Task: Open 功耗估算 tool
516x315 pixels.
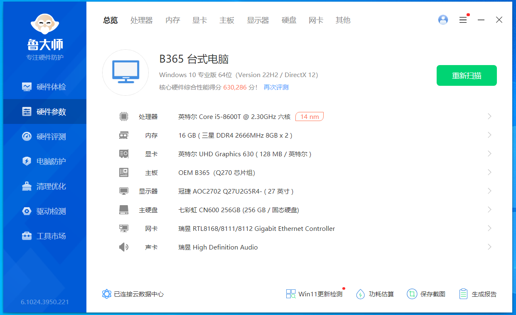Action: click(x=375, y=294)
